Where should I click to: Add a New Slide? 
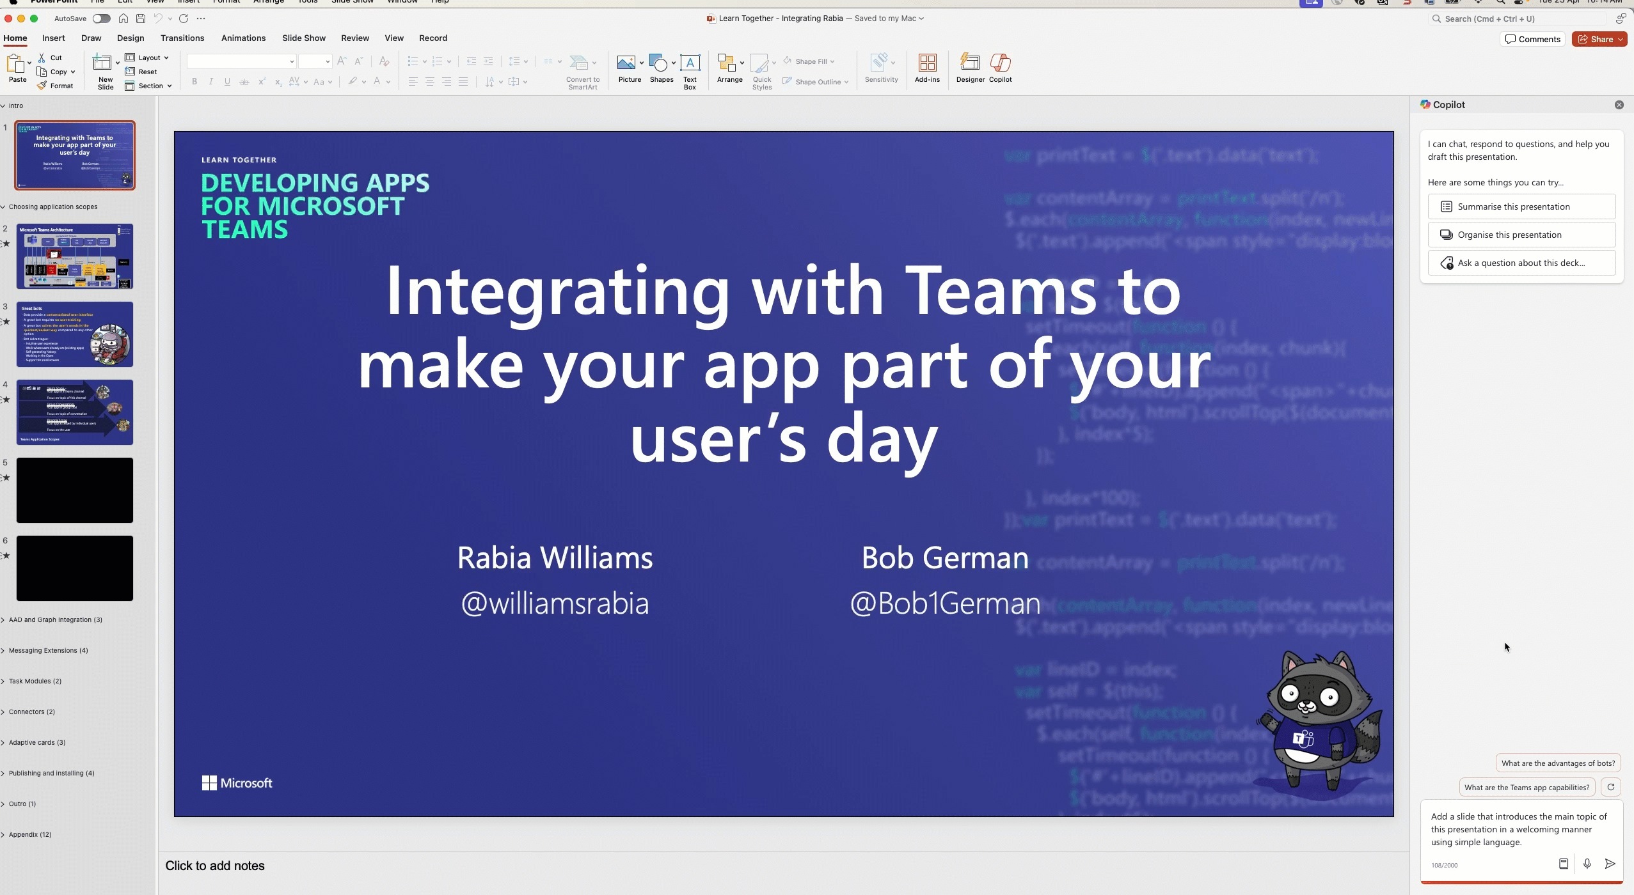[x=106, y=72]
